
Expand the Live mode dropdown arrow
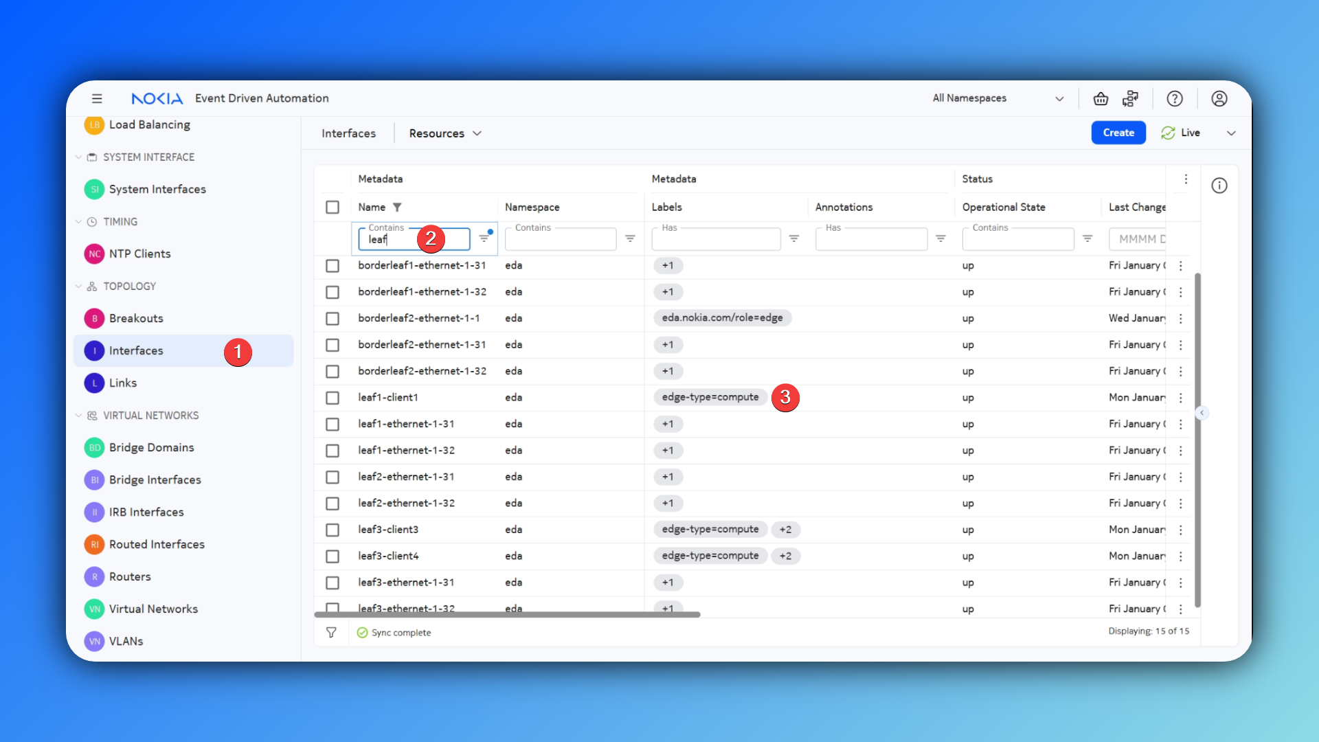(x=1231, y=133)
